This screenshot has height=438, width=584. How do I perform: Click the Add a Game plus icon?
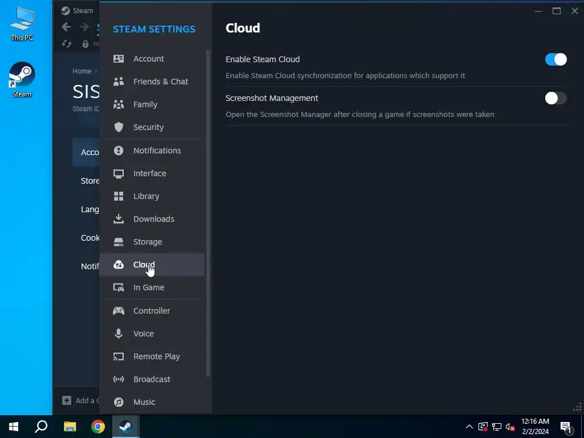[67, 401]
